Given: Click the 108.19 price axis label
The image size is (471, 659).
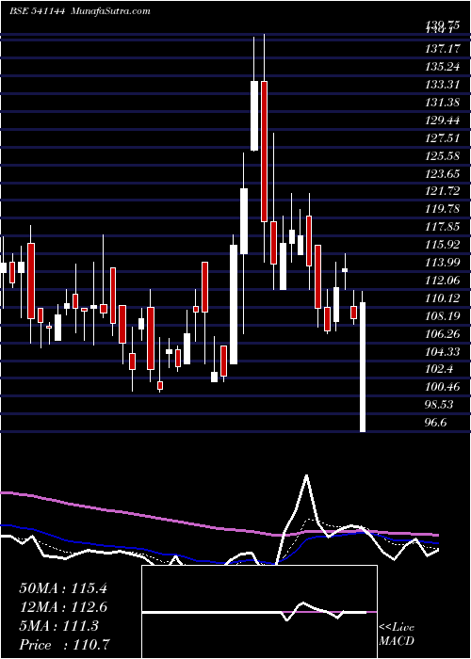Looking at the screenshot, I should pos(444,316).
